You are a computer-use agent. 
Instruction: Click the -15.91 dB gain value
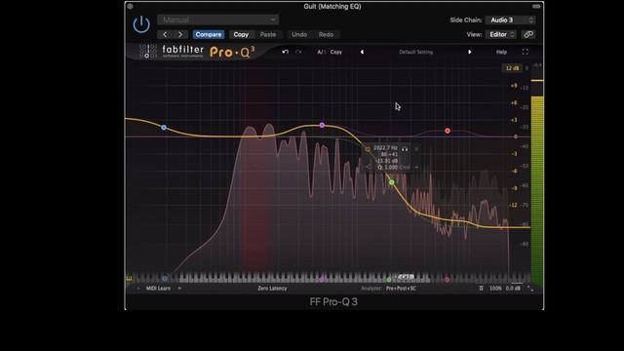387,161
